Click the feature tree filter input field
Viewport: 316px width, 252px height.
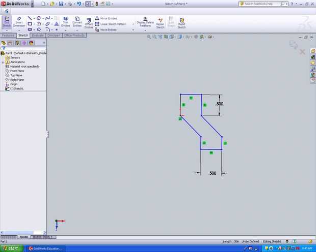point(25,48)
